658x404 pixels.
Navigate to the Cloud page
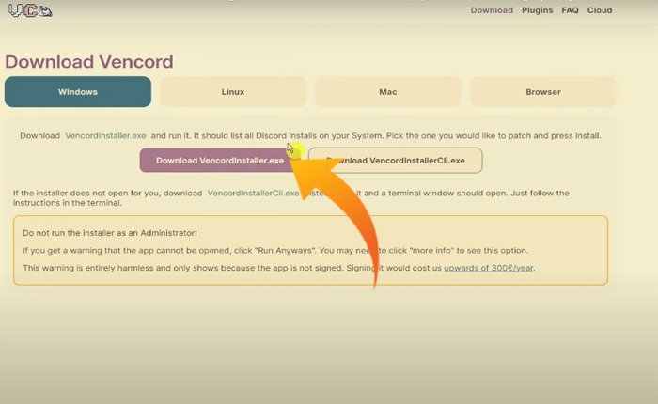pyautogui.click(x=599, y=10)
